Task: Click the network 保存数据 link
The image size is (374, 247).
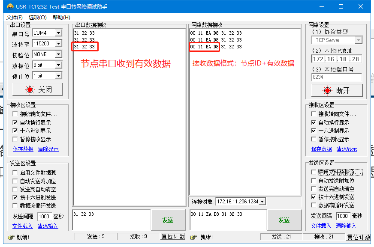Action: [x=321, y=149]
